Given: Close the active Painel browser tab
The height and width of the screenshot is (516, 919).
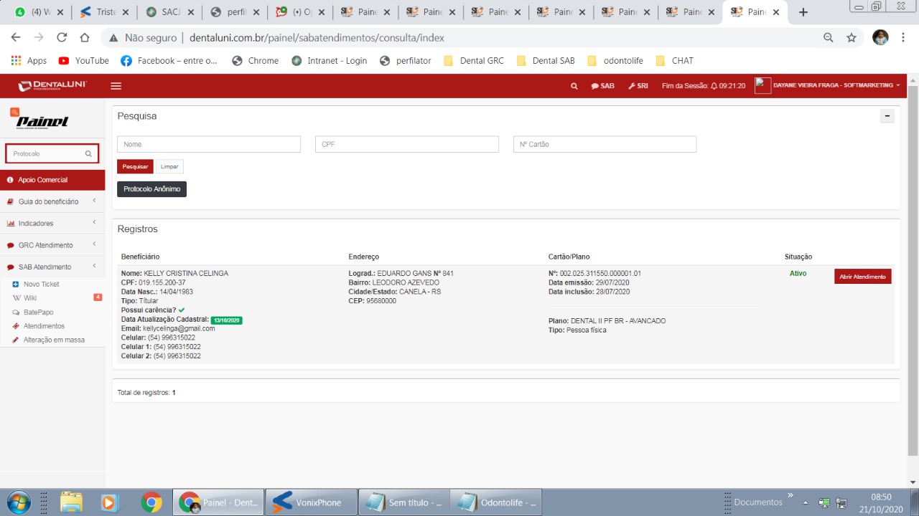Looking at the screenshot, I should (x=776, y=12).
